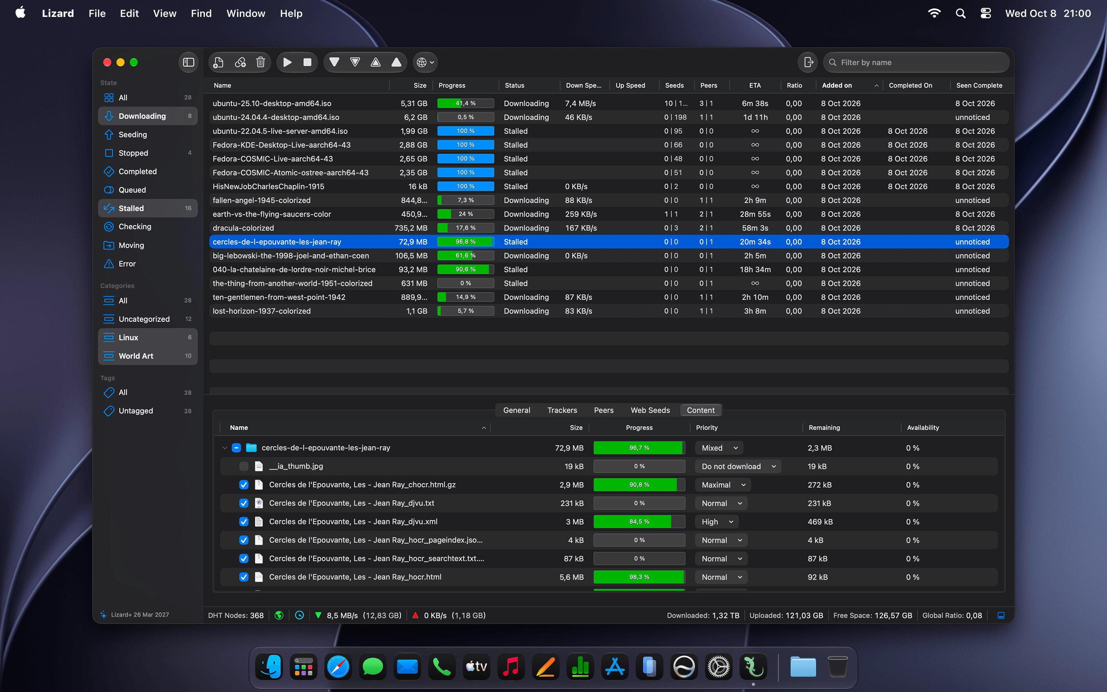Open Normal priority dropdown for hocr.html

tap(721, 577)
